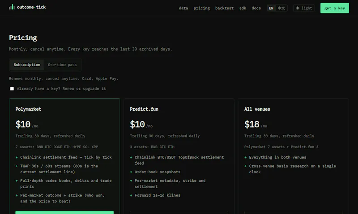Click 'Cross-venue basis research on a single clock'
The width and height of the screenshot is (358, 214).
click(x=292, y=169)
